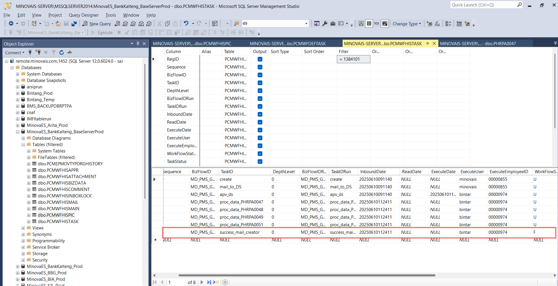Viewport: 558px width, 286px height.
Task: Jump to last record in results navigator
Action: pos(209,282)
